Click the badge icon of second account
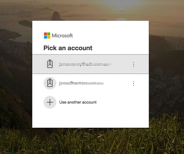Viewport: 184px width, 154px height. [50, 83]
